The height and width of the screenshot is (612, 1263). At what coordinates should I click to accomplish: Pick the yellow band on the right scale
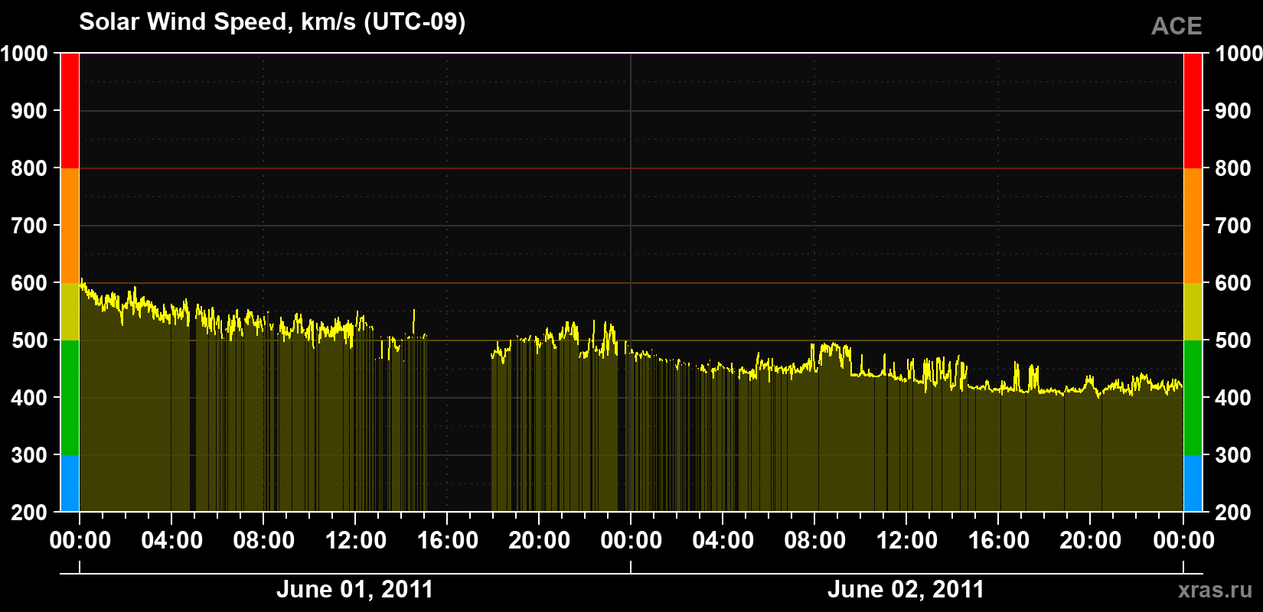(1193, 311)
